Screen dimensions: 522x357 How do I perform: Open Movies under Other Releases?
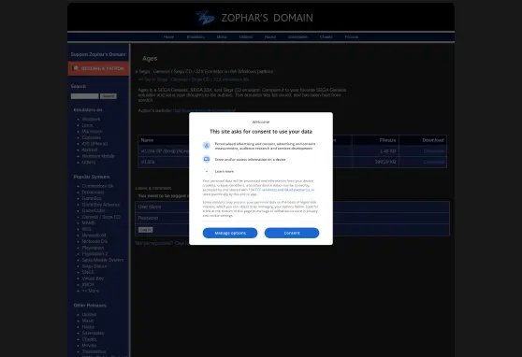89,346
